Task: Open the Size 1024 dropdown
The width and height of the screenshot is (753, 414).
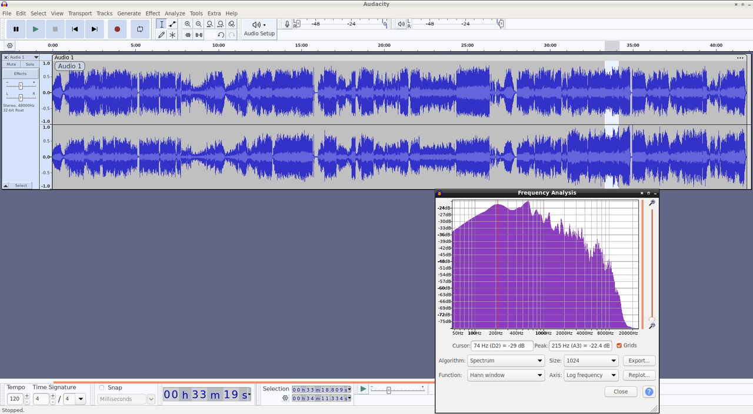Action: pyautogui.click(x=591, y=360)
